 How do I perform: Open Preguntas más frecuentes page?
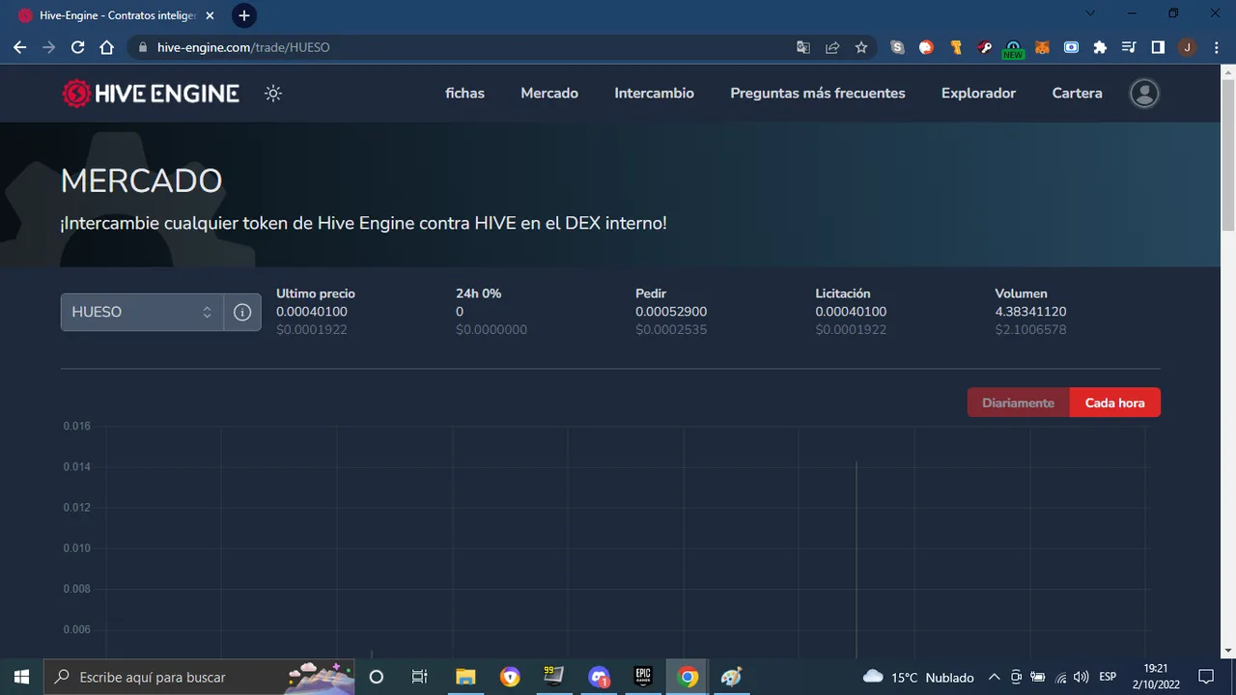(818, 94)
